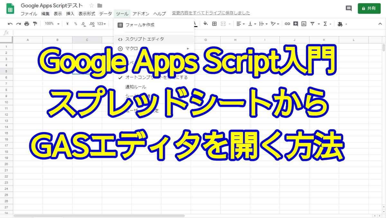386x218 pixels.
Task: Click the Undo icon in the toolbar
Action: (x=10, y=24)
